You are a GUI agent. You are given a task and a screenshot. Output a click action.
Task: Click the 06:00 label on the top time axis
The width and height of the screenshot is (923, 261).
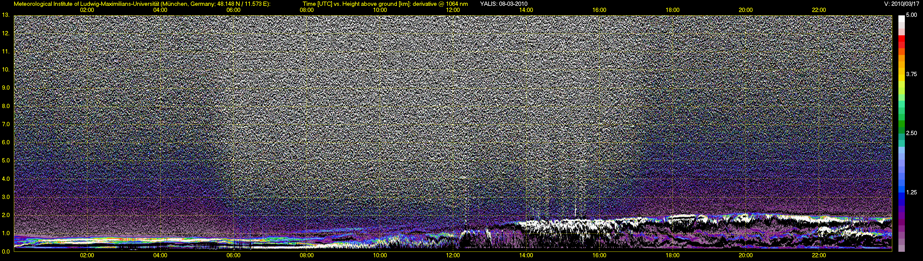pos(233,10)
